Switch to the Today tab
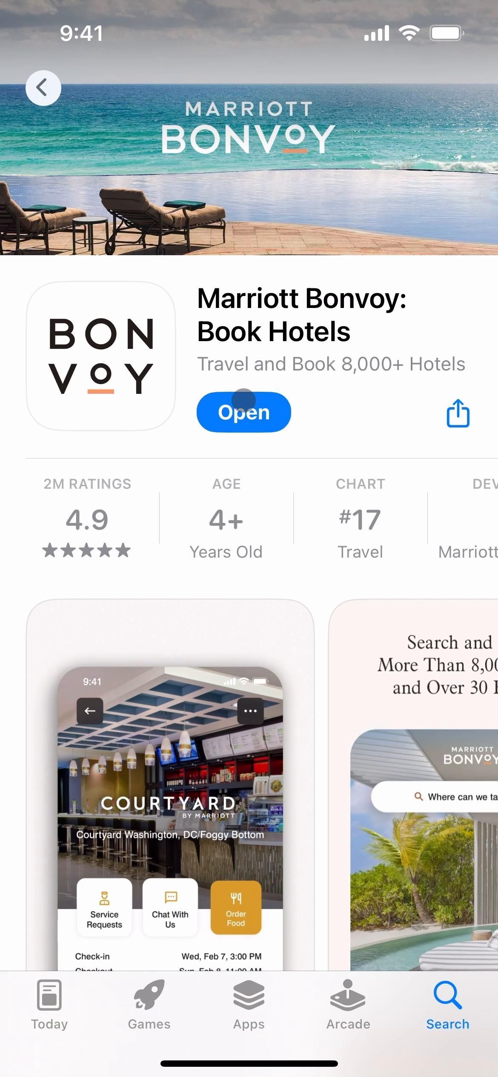This screenshot has height=1077, width=498. (49, 1005)
